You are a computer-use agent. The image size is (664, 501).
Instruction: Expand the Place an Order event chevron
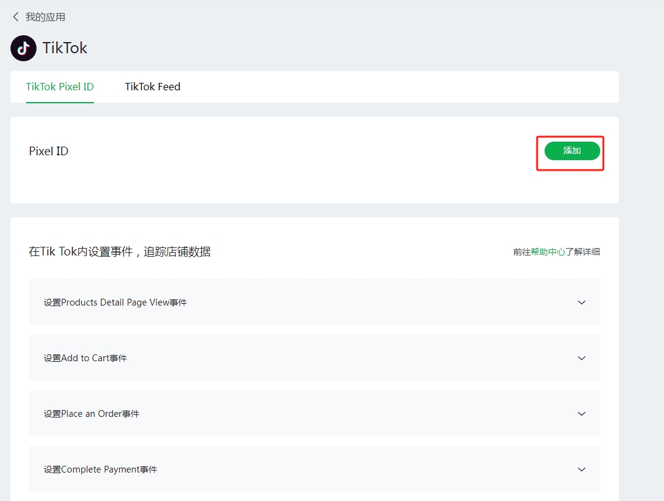coord(582,414)
